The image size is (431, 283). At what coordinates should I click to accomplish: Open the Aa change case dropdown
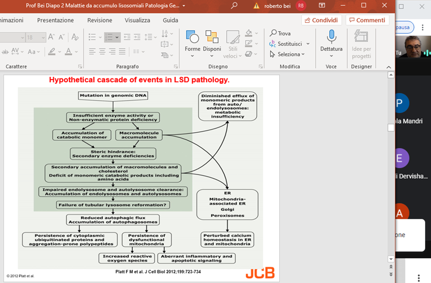point(34,52)
